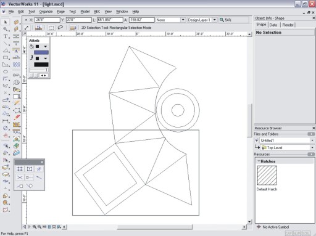Expand the Files and Folders toggle

[311, 134]
